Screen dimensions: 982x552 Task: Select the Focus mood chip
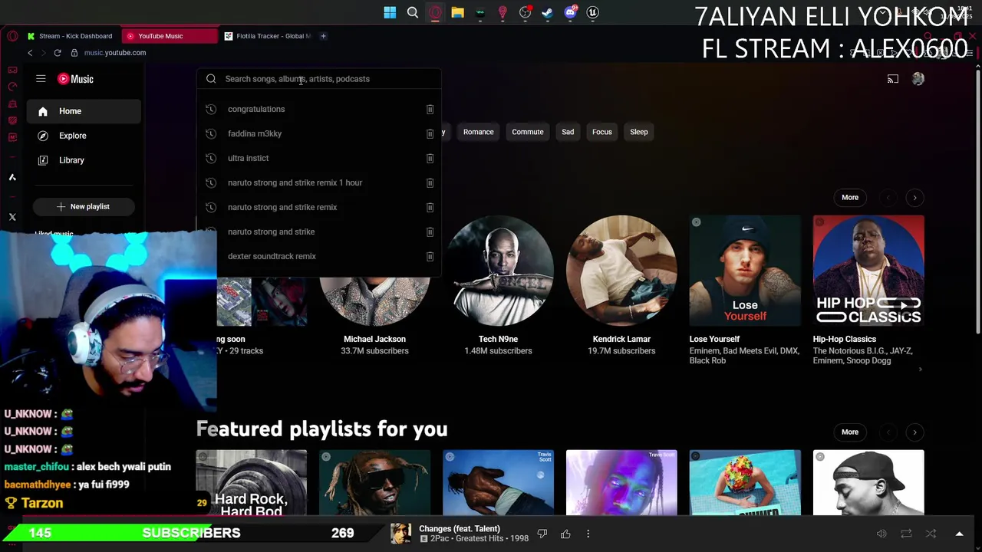click(602, 132)
